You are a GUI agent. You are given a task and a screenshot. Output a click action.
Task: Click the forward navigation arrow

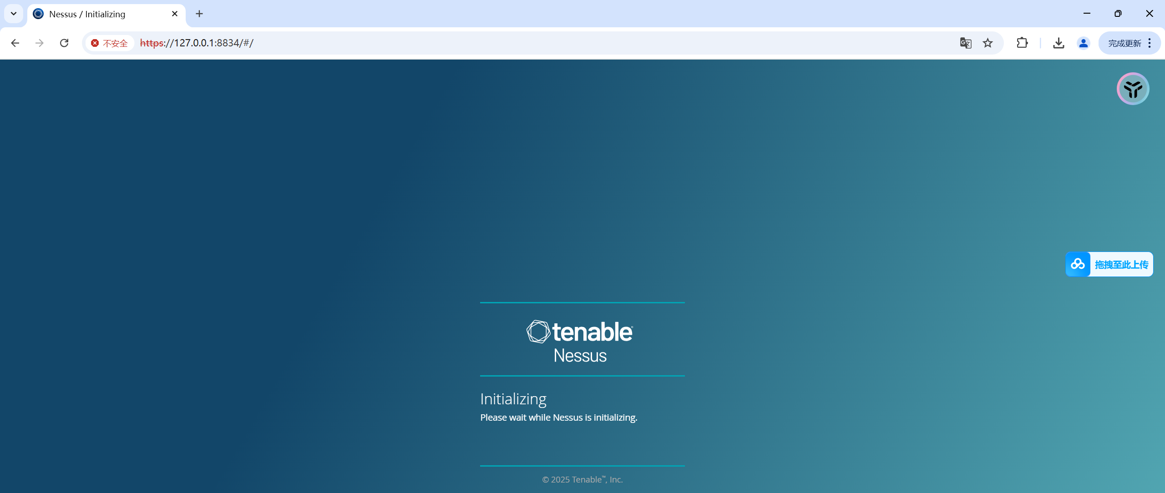(x=40, y=43)
